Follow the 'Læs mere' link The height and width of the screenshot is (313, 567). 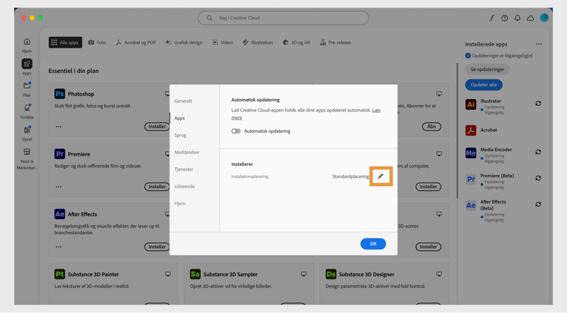coord(306,114)
